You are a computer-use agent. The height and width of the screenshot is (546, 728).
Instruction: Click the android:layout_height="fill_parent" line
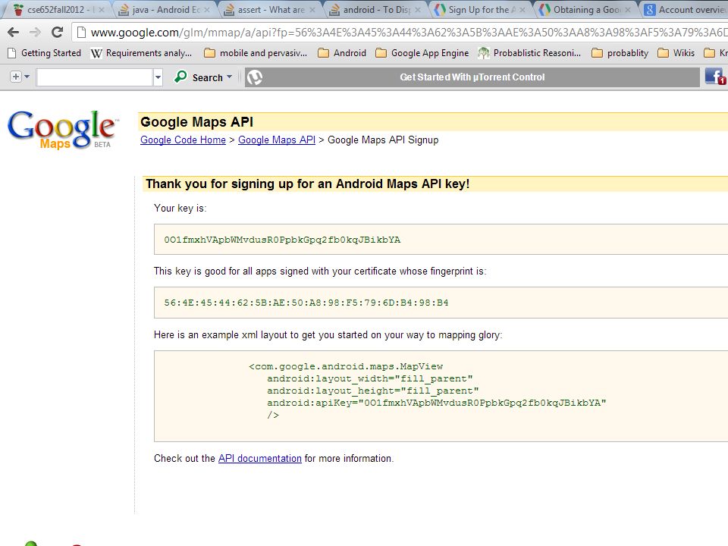tap(373, 391)
